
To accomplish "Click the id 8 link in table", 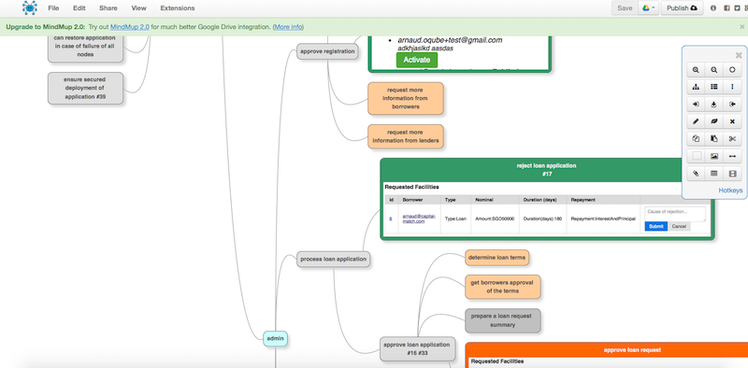I will click(391, 219).
